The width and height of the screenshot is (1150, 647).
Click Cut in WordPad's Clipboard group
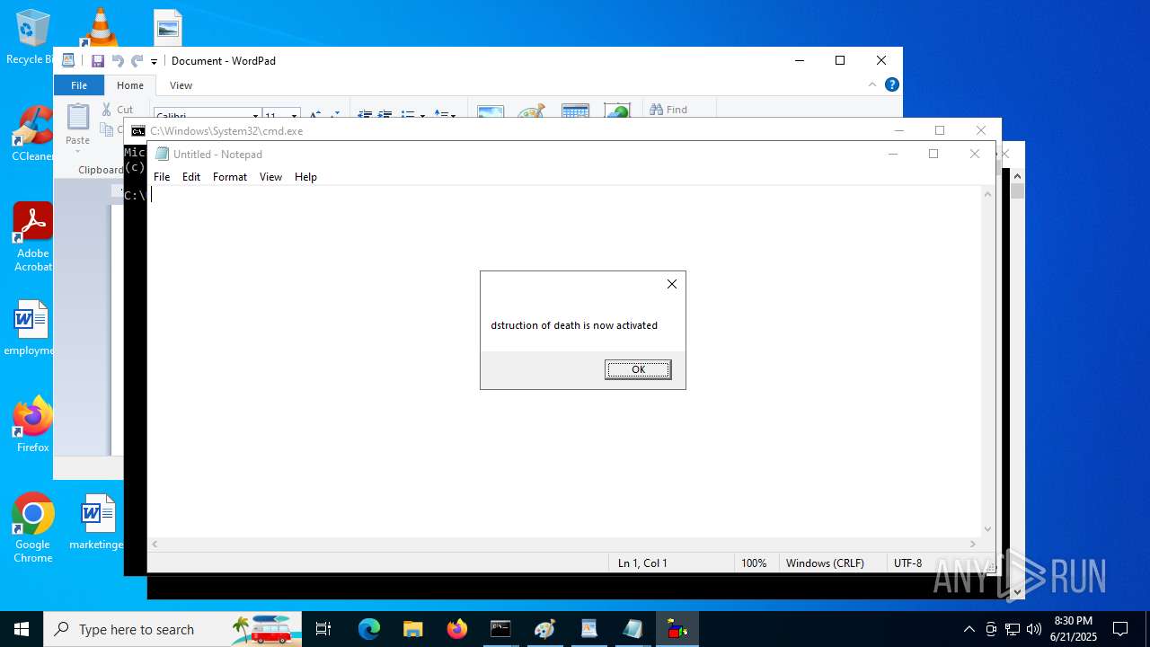tap(117, 110)
